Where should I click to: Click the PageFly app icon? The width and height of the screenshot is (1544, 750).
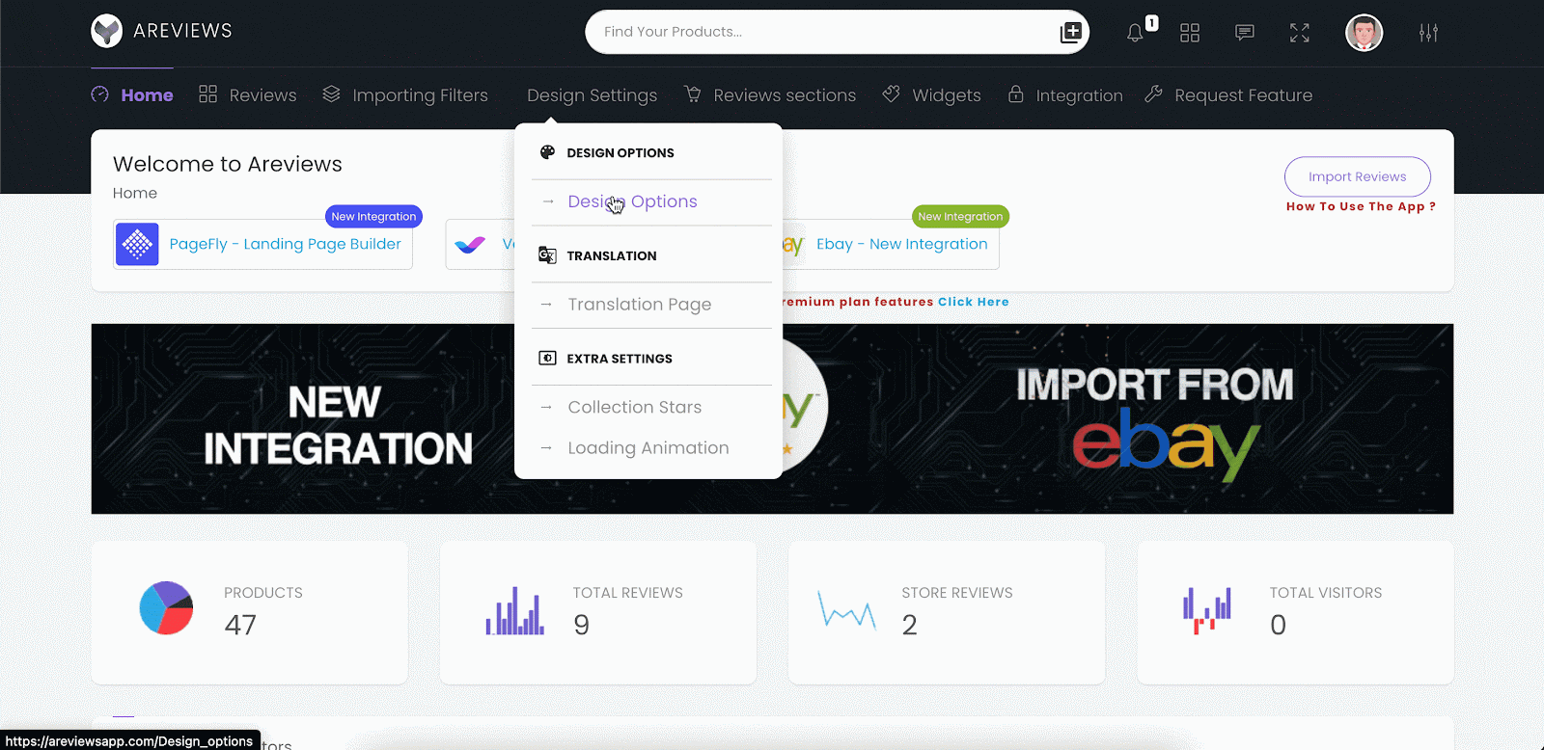click(x=137, y=245)
